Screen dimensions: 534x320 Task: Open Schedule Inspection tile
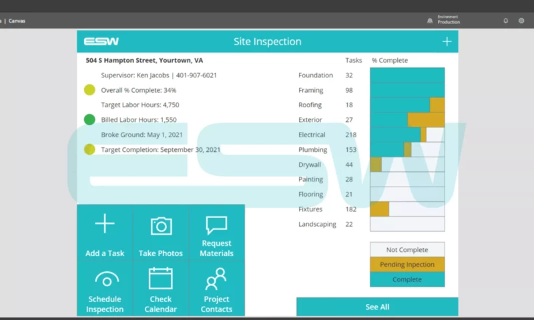click(105, 289)
